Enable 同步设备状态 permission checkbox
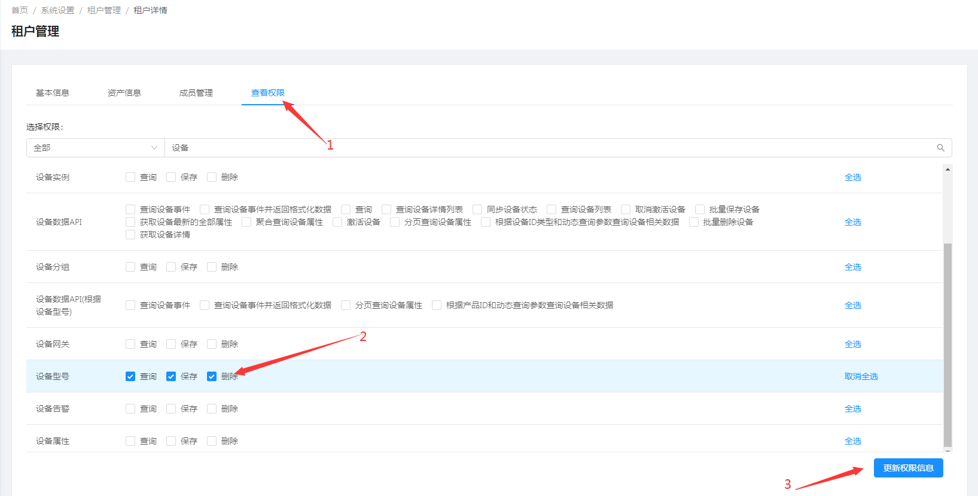978x496 pixels. pos(477,209)
